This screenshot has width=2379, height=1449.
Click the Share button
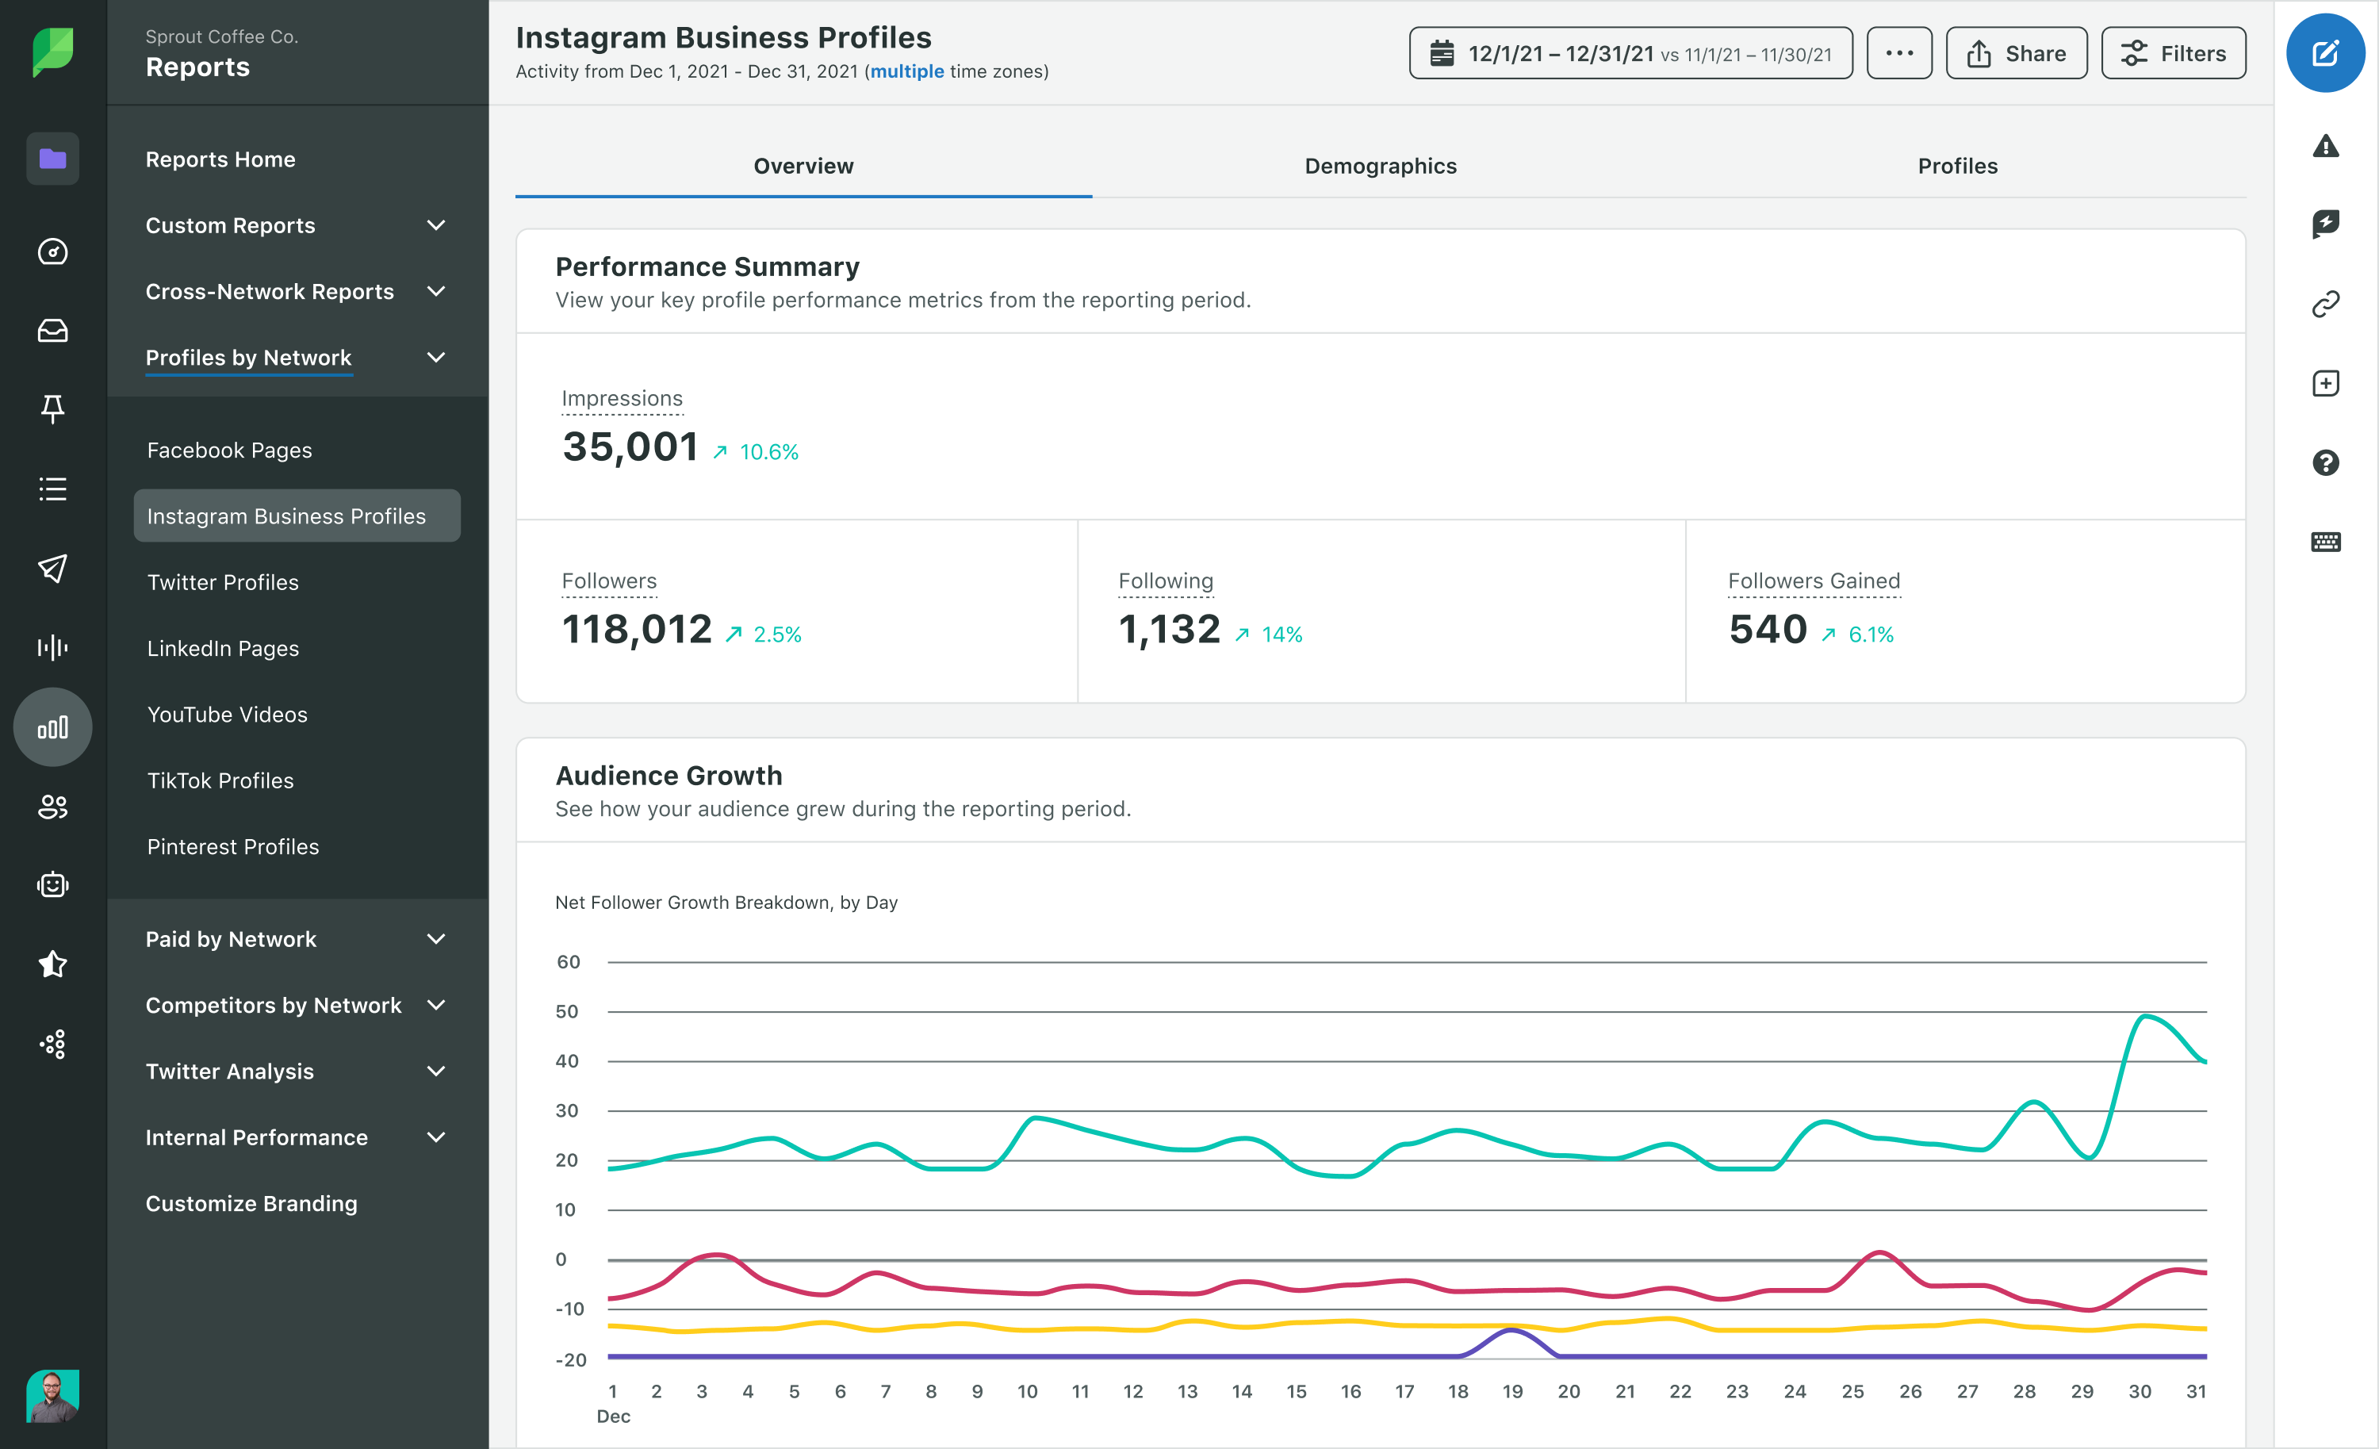pos(2016,53)
